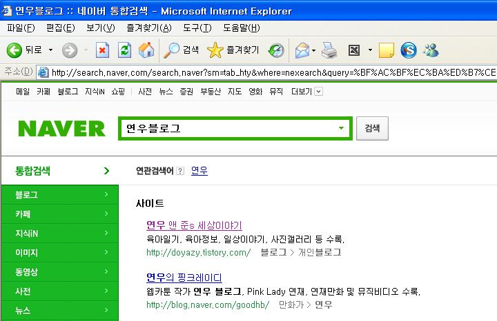The image size is (497, 321).
Task: Go to 블로그 in Naver top navigation
Action: pos(68,92)
